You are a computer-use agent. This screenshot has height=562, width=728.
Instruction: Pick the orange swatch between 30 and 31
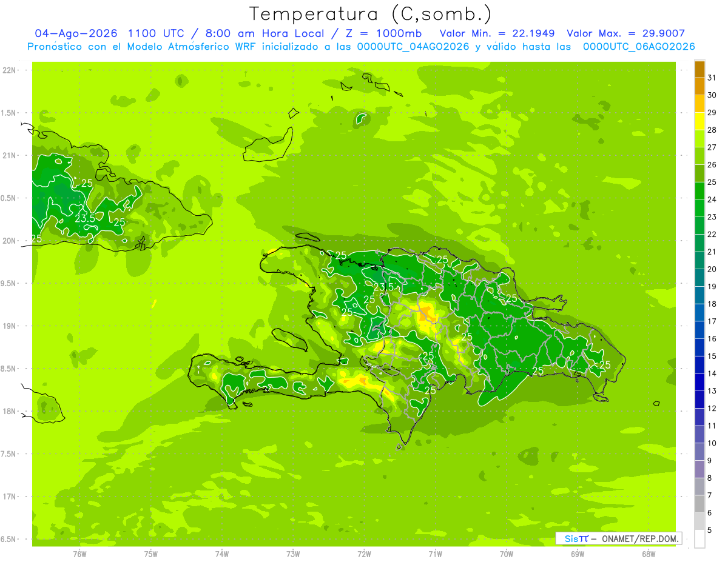point(699,86)
